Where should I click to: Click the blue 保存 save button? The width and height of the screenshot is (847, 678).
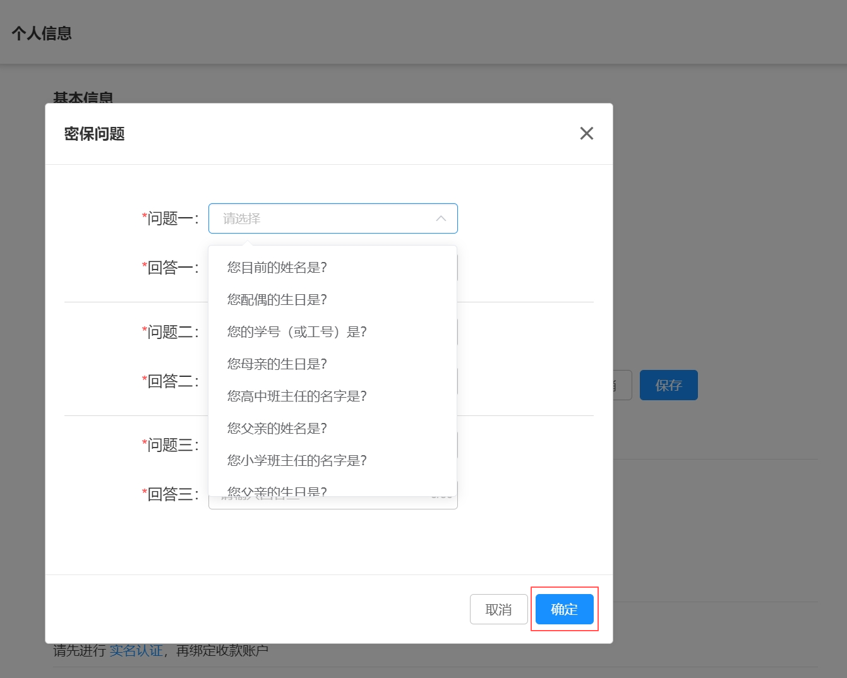(x=668, y=384)
